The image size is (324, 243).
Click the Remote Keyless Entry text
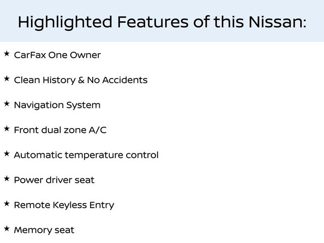64,205
